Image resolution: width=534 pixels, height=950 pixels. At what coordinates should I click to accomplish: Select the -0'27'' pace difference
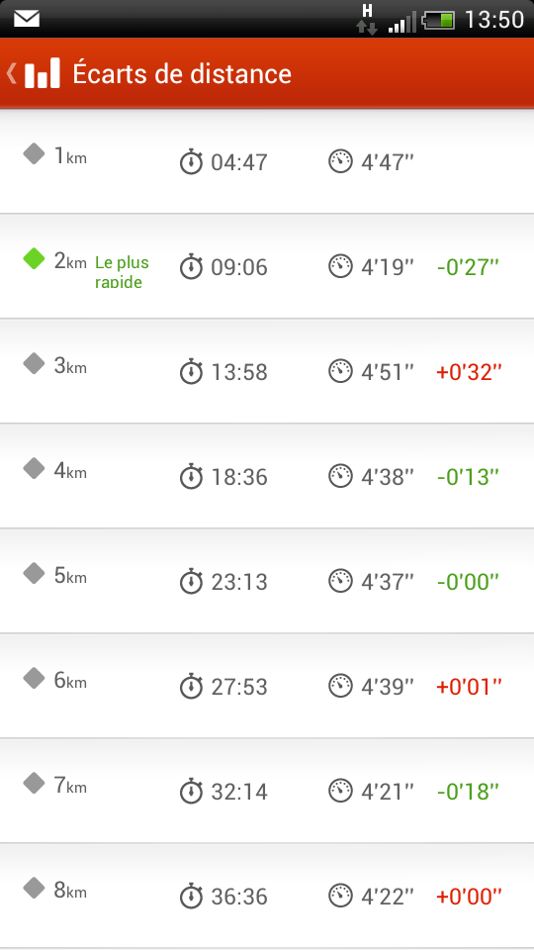click(468, 266)
